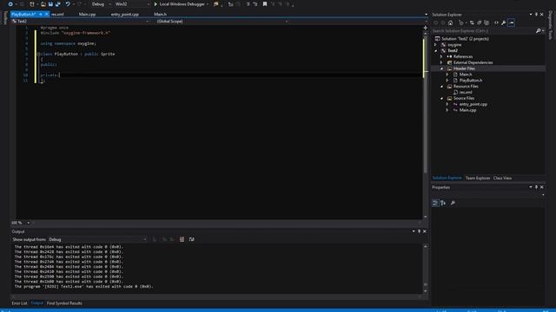
Task: Click Sync with Active Document icon
Action: click(472, 23)
